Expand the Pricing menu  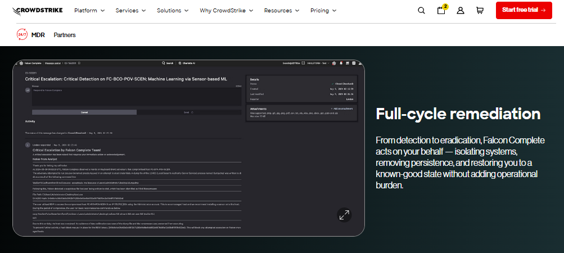click(323, 11)
